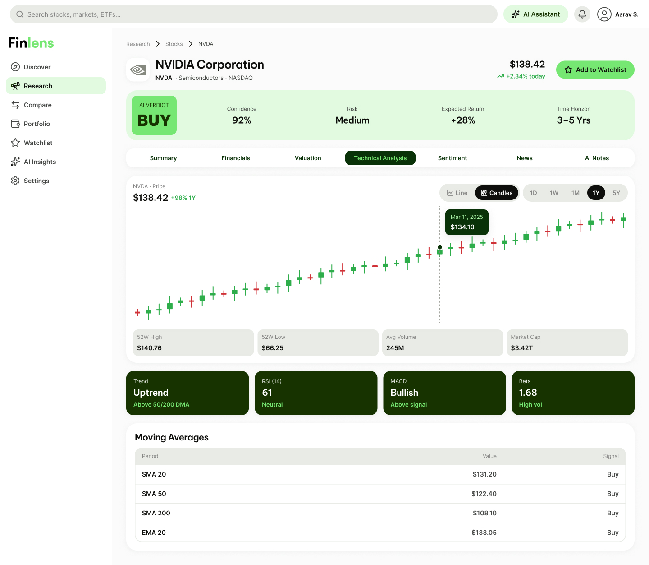
Task: Click the 52W Low $66.25 stat
Action: click(318, 343)
